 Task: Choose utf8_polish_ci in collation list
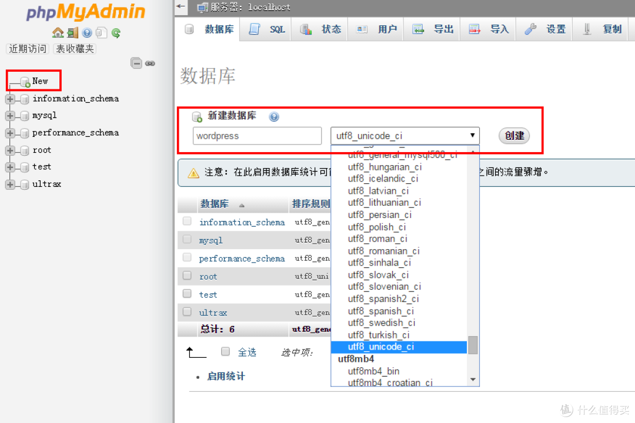click(x=399, y=227)
